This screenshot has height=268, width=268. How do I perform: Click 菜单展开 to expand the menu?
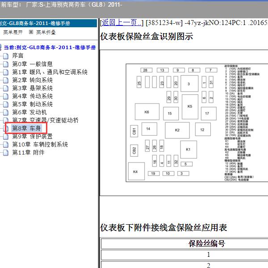[x=13, y=32]
